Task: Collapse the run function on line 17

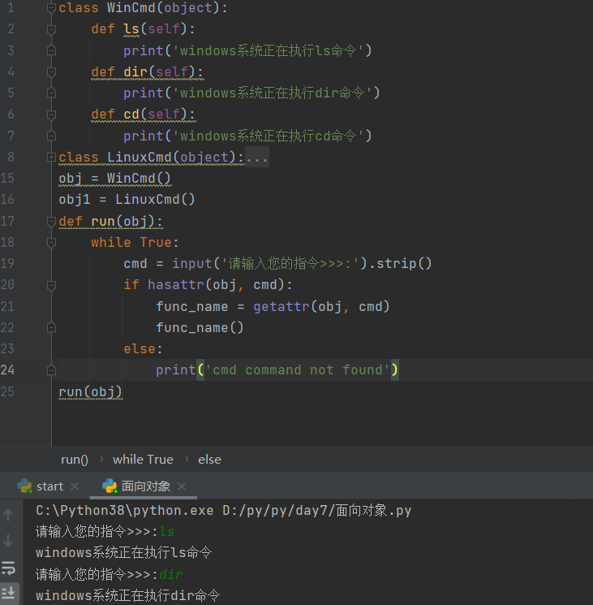Action: point(52,221)
